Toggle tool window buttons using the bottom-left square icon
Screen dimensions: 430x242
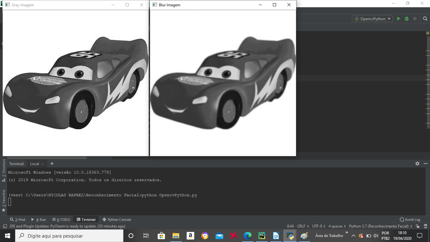[x=5, y=226]
